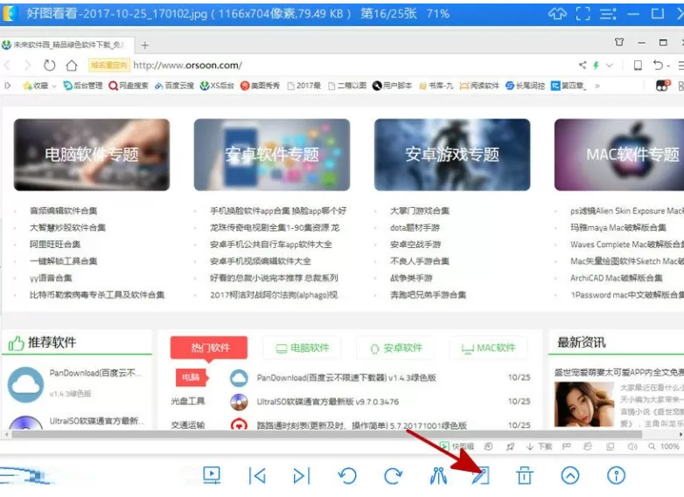
Task: Delete the current image with trash icon
Action: tap(525, 476)
